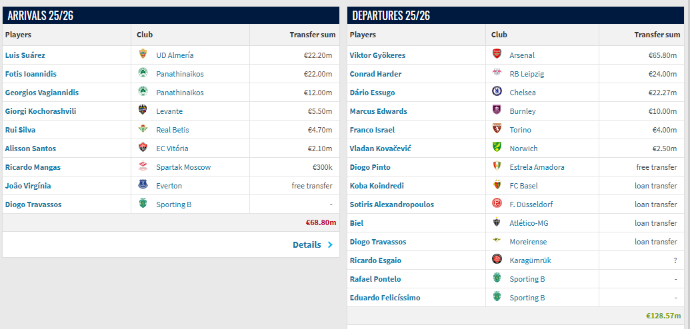690x329 pixels.
Task: Click the UD Almería crest icon
Action: 143,55
